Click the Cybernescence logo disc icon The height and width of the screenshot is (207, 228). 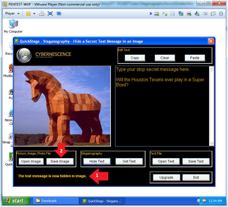pyautogui.click(x=24, y=55)
